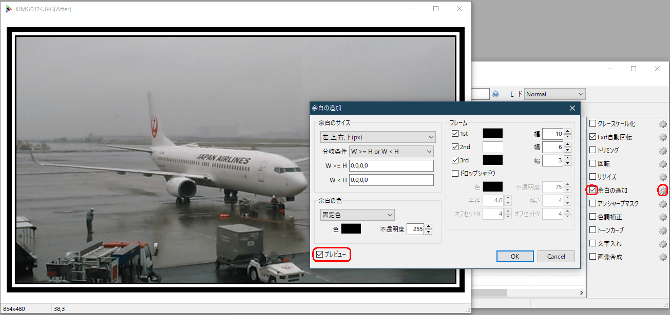Open settings gear for トリミング
This screenshot has height=315, width=670.
click(662, 151)
